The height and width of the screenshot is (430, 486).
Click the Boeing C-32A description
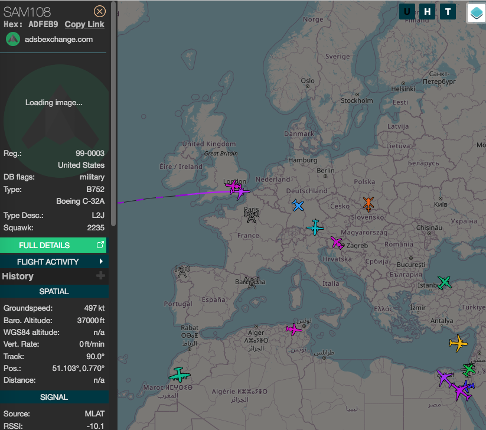tap(80, 201)
